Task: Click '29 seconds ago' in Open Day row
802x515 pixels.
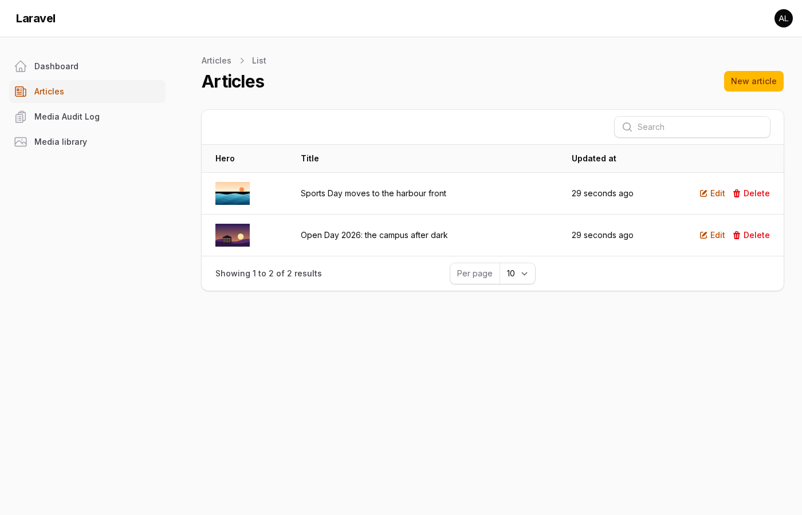Action: tap(603, 235)
